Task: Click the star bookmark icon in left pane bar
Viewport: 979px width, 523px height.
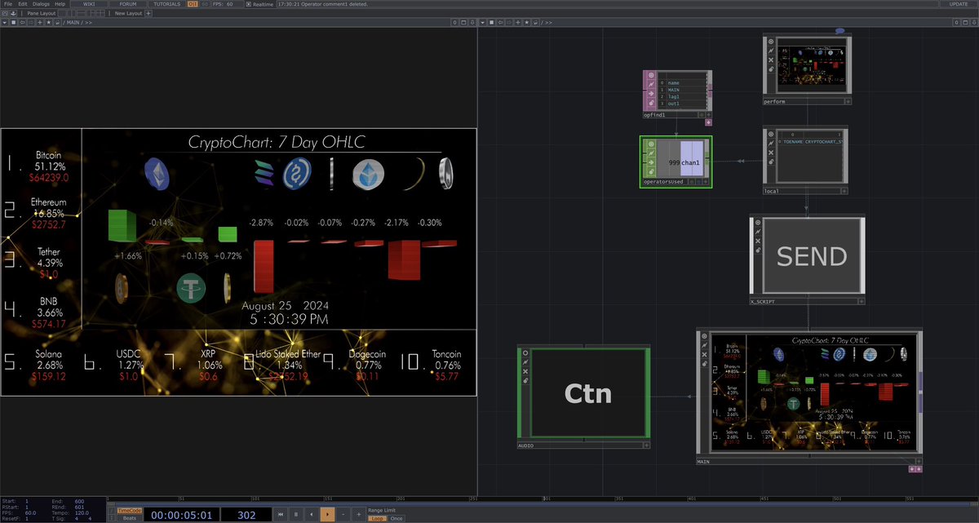Action: tap(48, 23)
